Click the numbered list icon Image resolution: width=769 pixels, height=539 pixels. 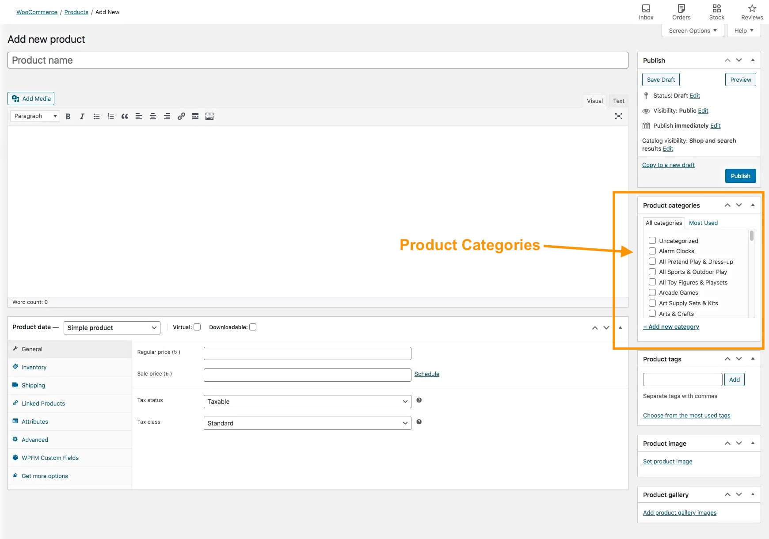click(x=110, y=116)
